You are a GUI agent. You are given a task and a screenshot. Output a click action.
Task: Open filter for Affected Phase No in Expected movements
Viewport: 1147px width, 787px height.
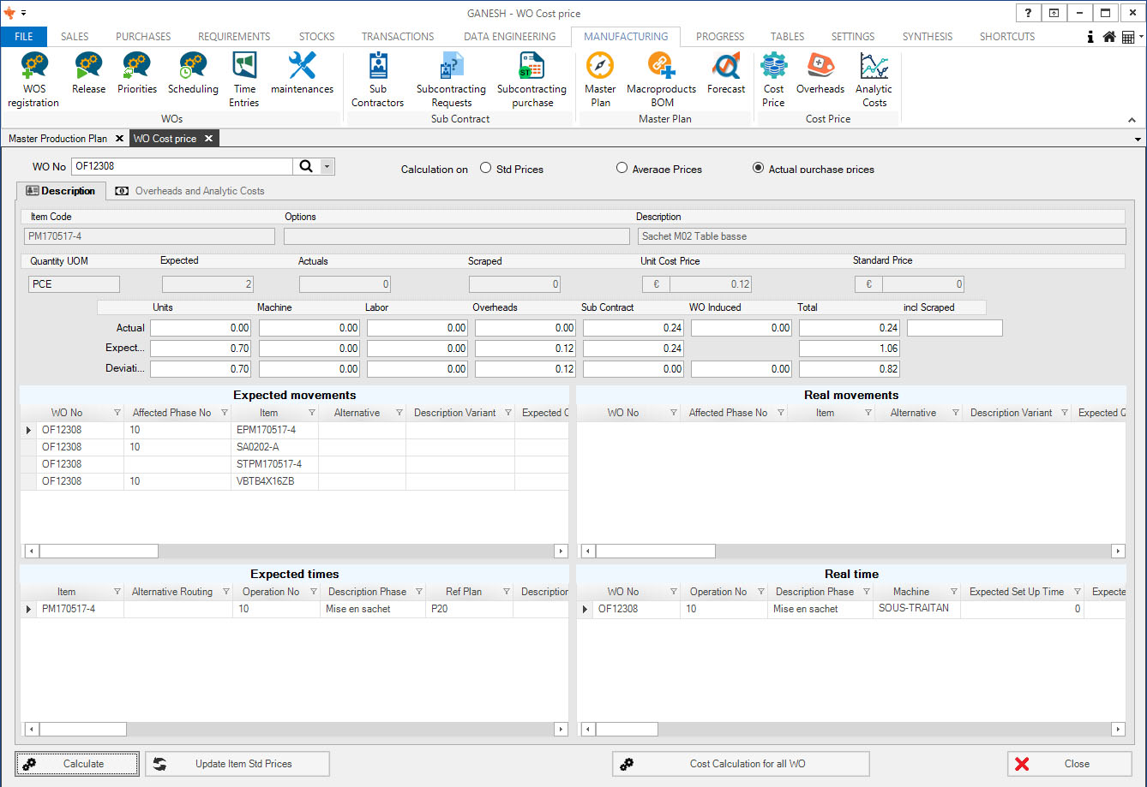pos(224,413)
